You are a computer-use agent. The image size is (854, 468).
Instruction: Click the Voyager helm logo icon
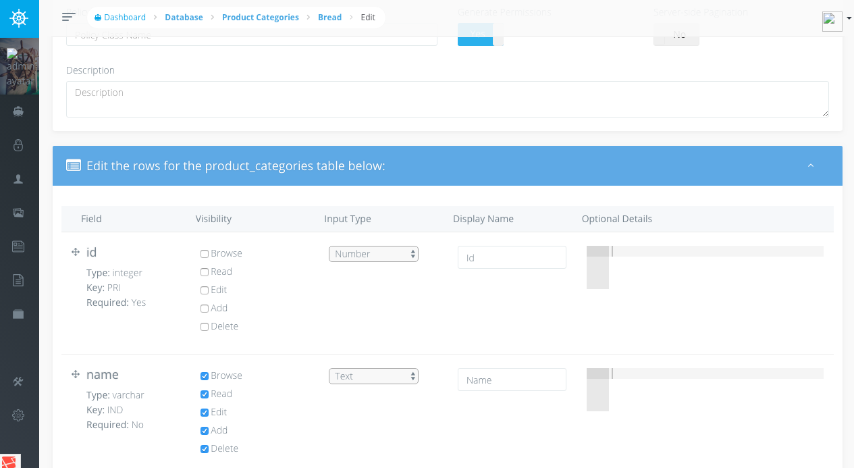pyautogui.click(x=20, y=18)
